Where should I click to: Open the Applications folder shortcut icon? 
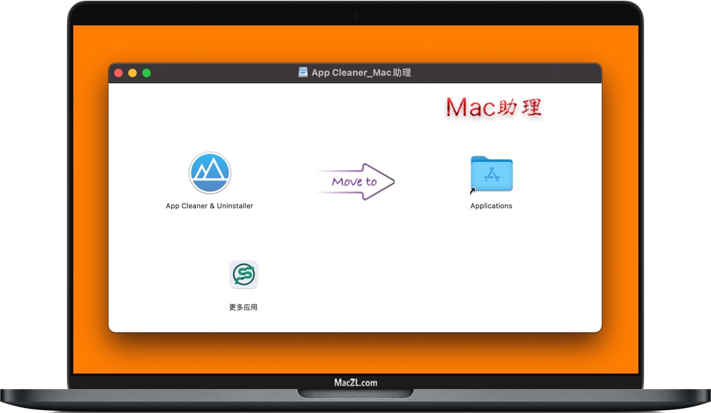[x=492, y=175]
